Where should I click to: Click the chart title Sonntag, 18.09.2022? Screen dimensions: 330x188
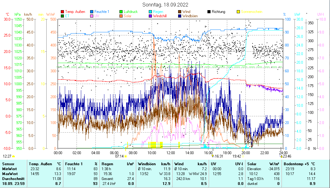point(165,5)
